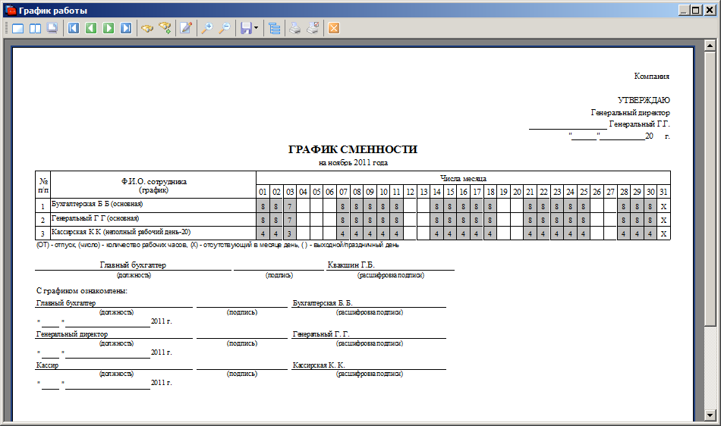
Task: Show the document outline tree
Action: (x=275, y=29)
